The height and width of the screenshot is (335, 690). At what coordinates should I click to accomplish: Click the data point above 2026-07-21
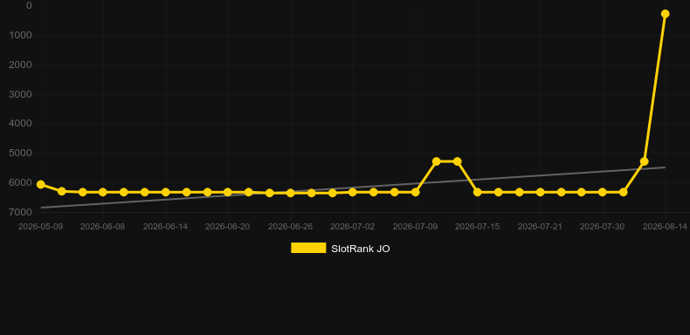[x=541, y=192]
